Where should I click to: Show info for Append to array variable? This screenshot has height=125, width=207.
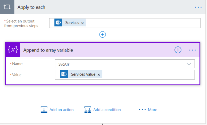(178, 50)
